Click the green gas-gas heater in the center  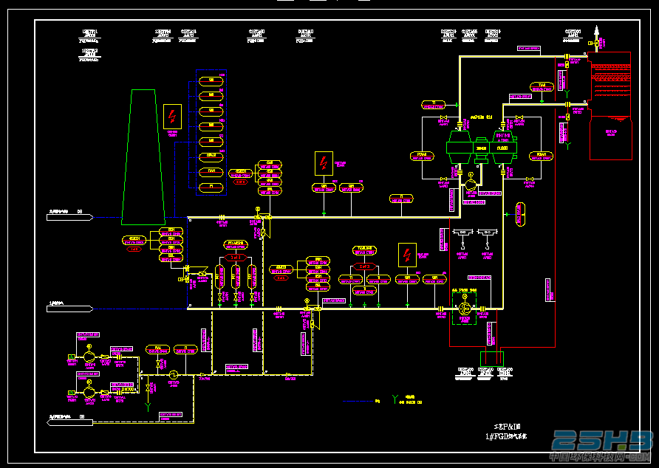tap(482, 148)
